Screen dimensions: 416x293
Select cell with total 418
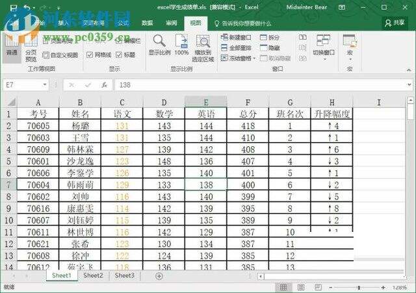(248, 125)
